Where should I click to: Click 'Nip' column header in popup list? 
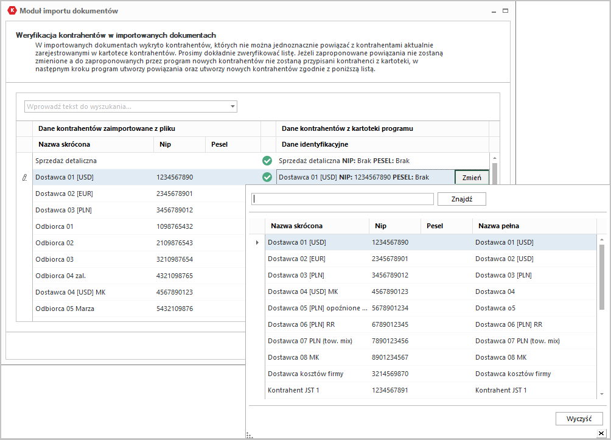click(x=395, y=226)
